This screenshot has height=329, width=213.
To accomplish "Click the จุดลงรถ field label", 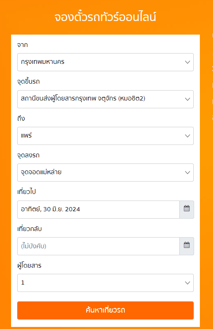I will tap(28, 155).
